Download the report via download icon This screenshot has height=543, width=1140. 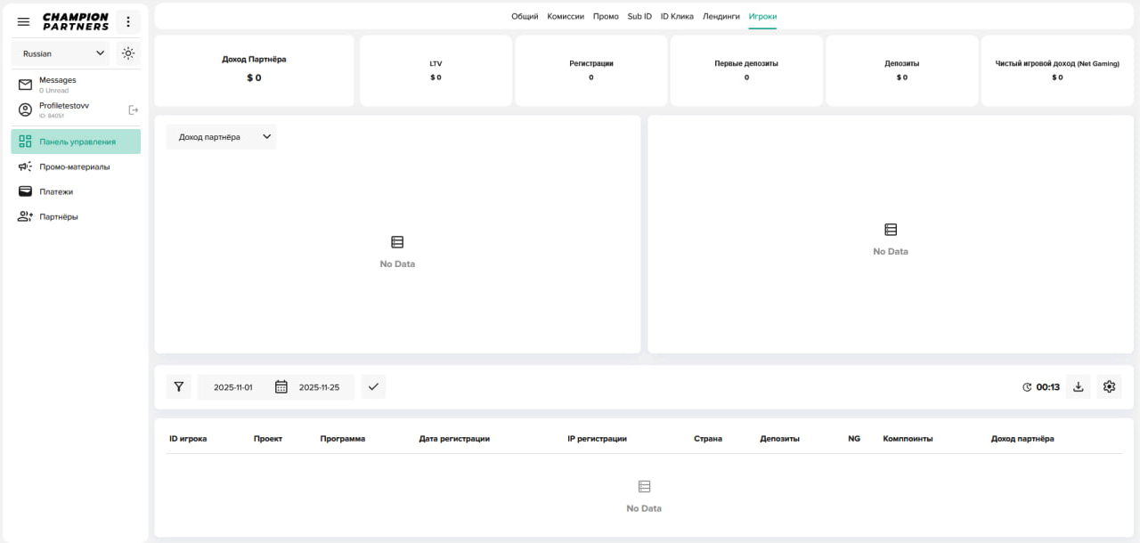click(x=1079, y=386)
